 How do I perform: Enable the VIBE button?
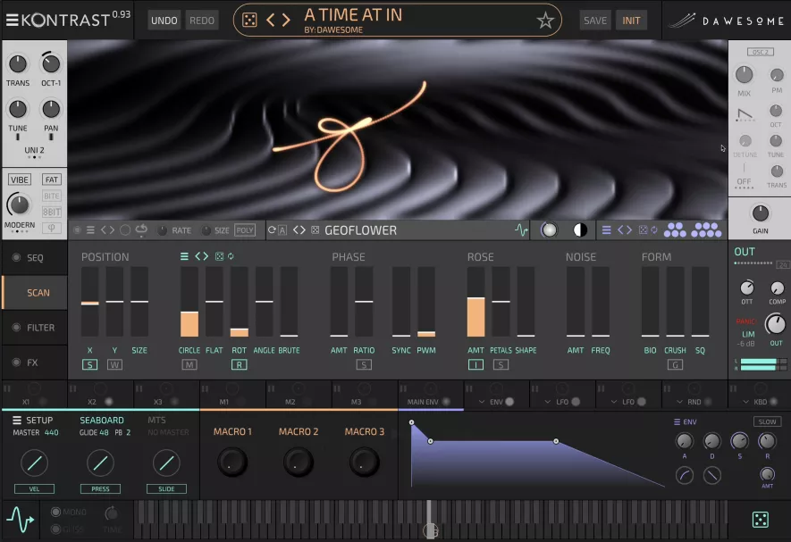click(x=20, y=179)
